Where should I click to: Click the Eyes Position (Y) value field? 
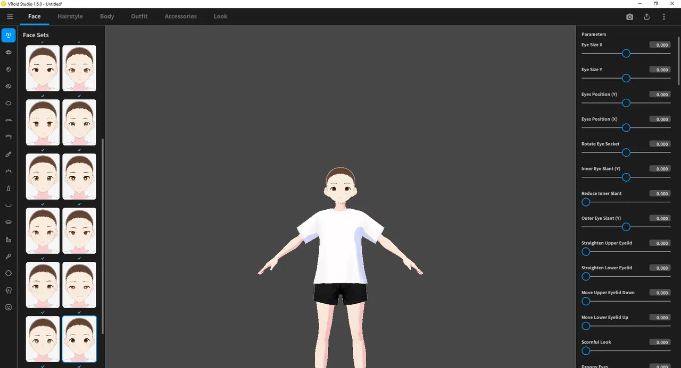click(x=660, y=95)
